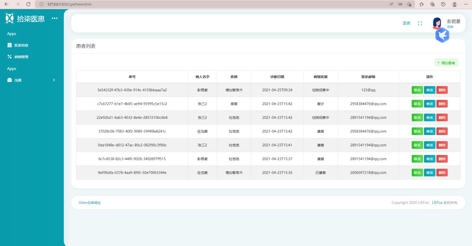Screen dimensions: 472x246
Task: Click 修改 for order 22e92b21 row
Action: [x=430, y=118]
